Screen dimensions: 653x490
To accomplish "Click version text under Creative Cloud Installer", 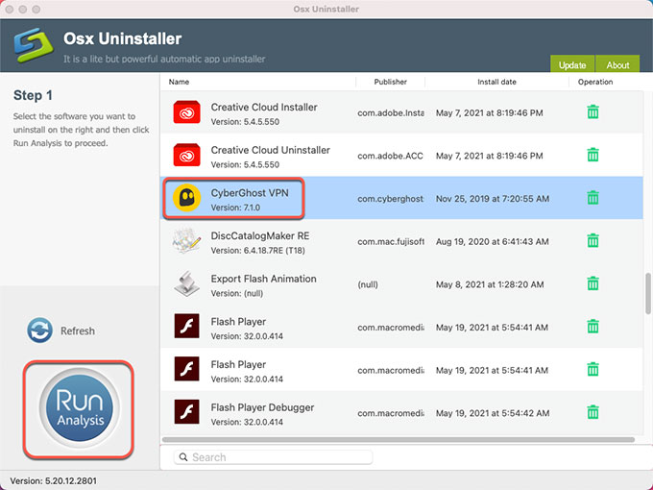I will click(x=245, y=122).
